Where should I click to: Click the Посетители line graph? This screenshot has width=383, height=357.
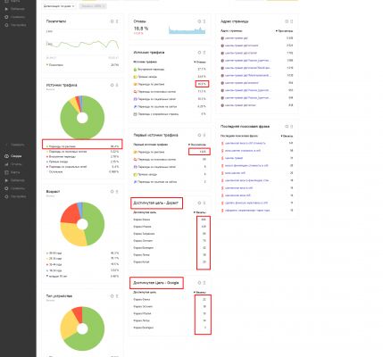coord(82,45)
